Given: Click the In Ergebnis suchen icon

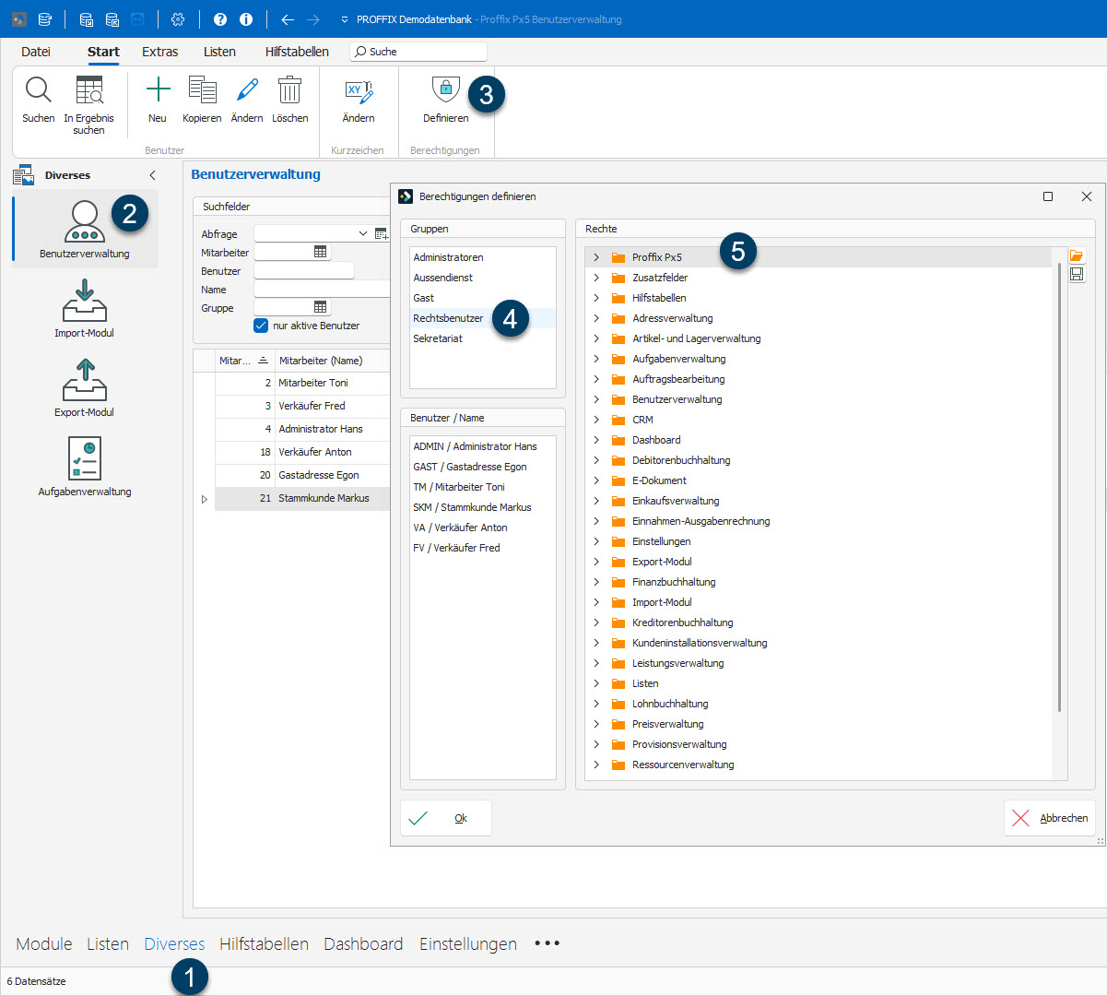Looking at the screenshot, I should pyautogui.click(x=89, y=91).
